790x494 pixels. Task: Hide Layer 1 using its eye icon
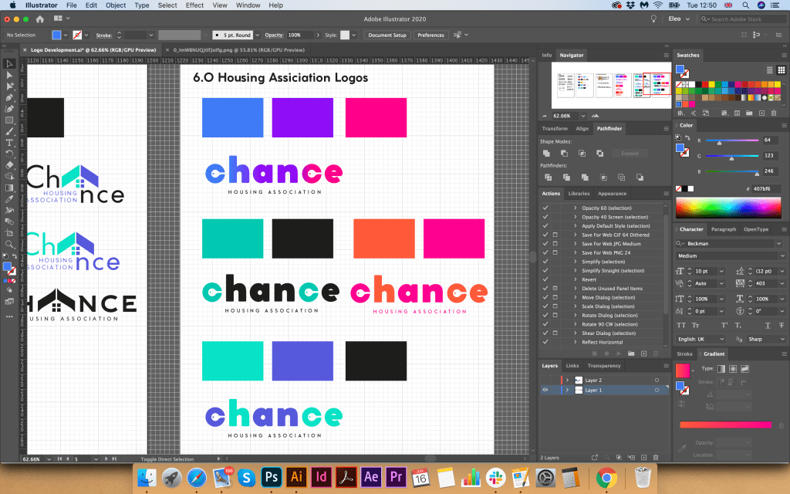[545, 390]
